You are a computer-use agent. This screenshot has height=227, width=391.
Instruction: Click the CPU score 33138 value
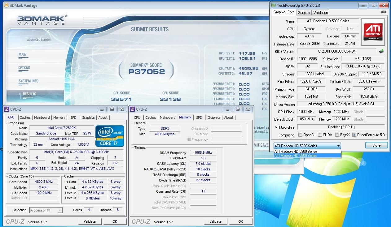tap(170, 99)
